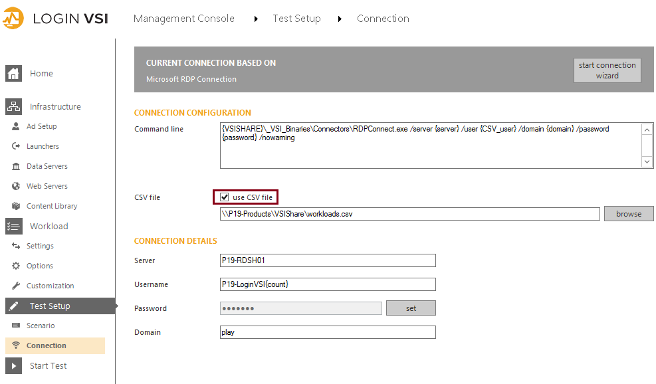
Task: Click the "CONNECTION CONFIGURATION" heading
Action: (x=193, y=112)
